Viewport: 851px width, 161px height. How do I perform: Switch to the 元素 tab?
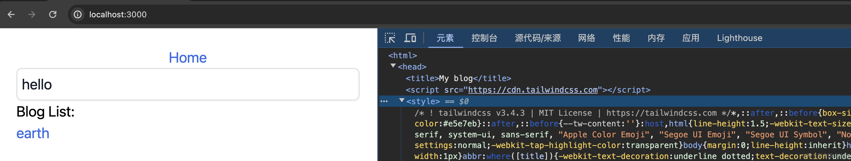(x=445, y=38)
